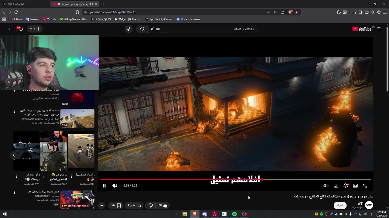The height and width of the screenshot is (218, 389).
Task: Start voice search with the microphone
Action: click(129, 29)
